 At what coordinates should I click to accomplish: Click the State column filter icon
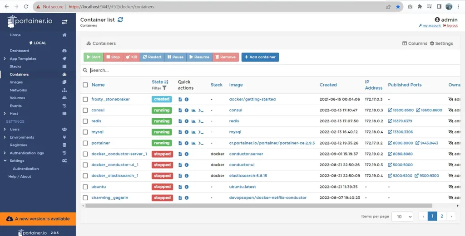(x=164, y=88)
